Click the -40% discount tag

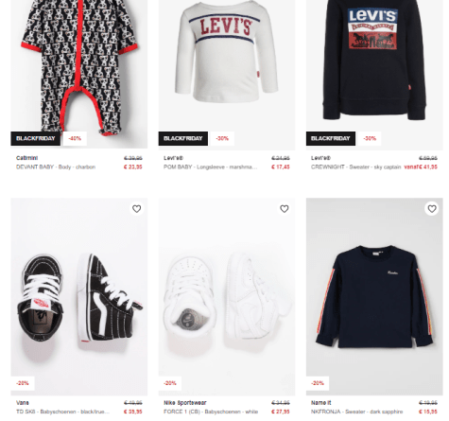tap(75, 138)
